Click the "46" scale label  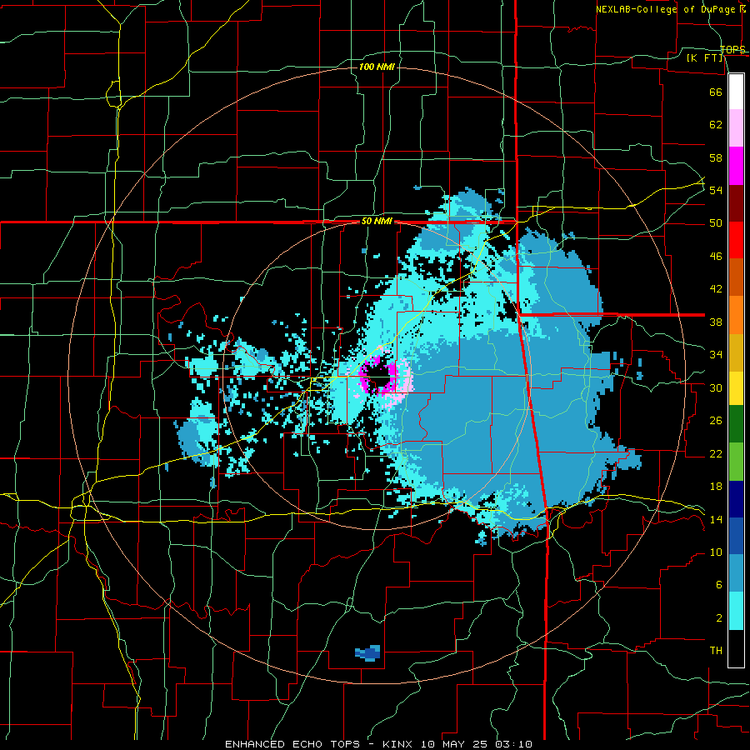[716, 257]
